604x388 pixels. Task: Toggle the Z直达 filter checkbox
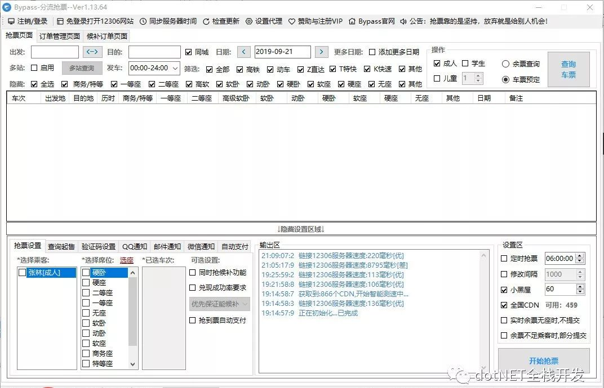pyautogui.click(x=300, y=69)
